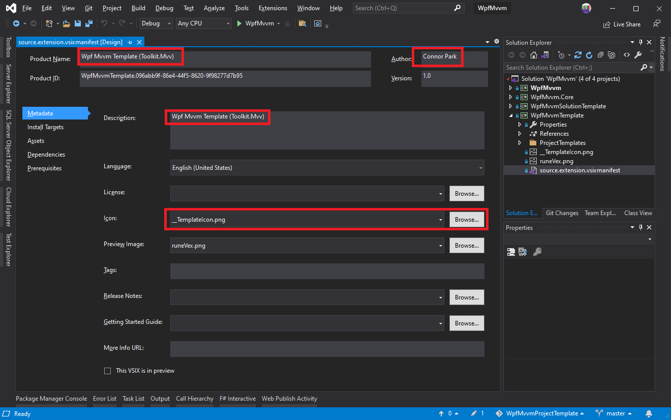Click Show All Files icon in Solution Explorer
The image size is (671, 420).
612,55
